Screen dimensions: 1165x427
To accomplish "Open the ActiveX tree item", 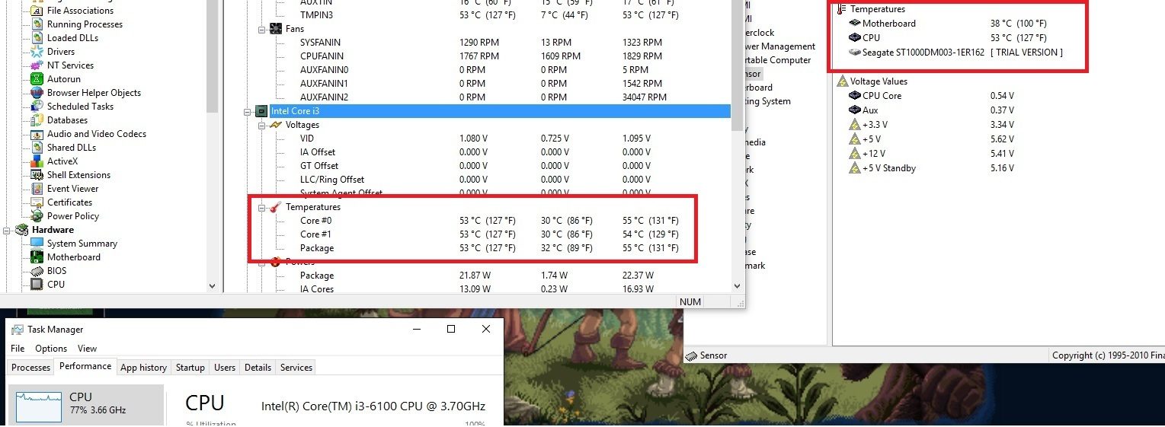I will point(62,161).
